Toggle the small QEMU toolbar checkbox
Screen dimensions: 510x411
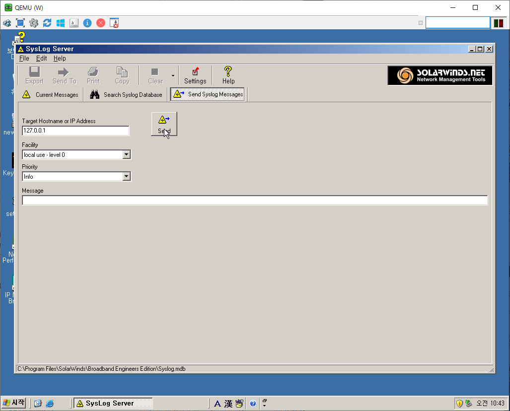(x=421, y=23)
